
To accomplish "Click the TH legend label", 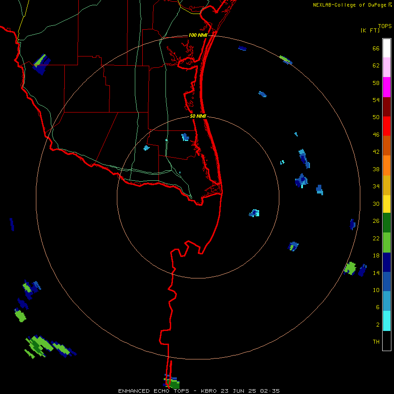I will pos(376,342).
